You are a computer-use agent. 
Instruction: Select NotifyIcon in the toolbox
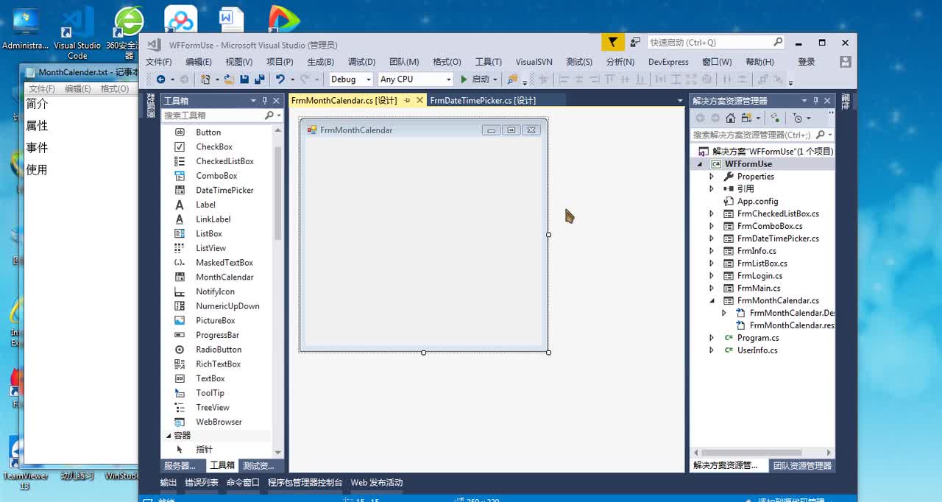[x=215, y=291]
